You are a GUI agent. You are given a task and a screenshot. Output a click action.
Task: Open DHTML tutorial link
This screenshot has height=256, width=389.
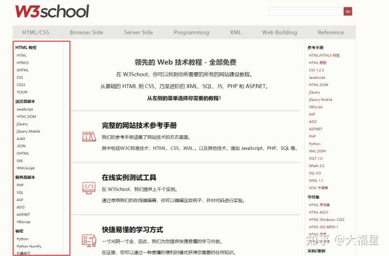click(23, 153)
